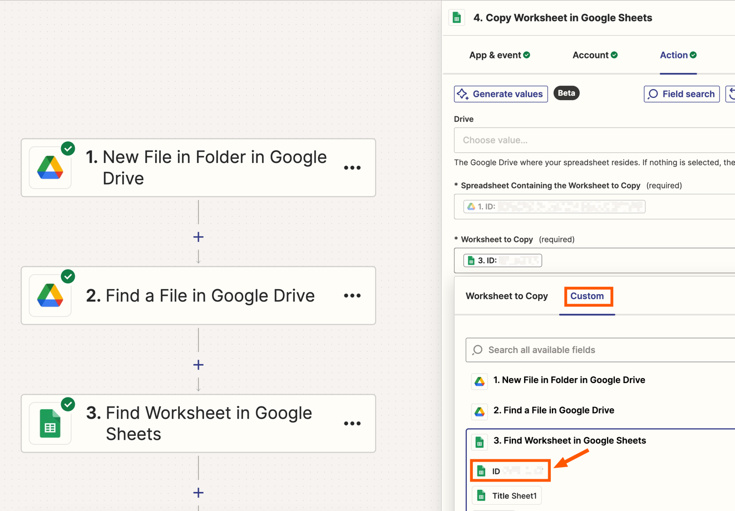Click the search icon in available fields box
The height and width of the screenshot is (511, 735).
tap(477, 350)
